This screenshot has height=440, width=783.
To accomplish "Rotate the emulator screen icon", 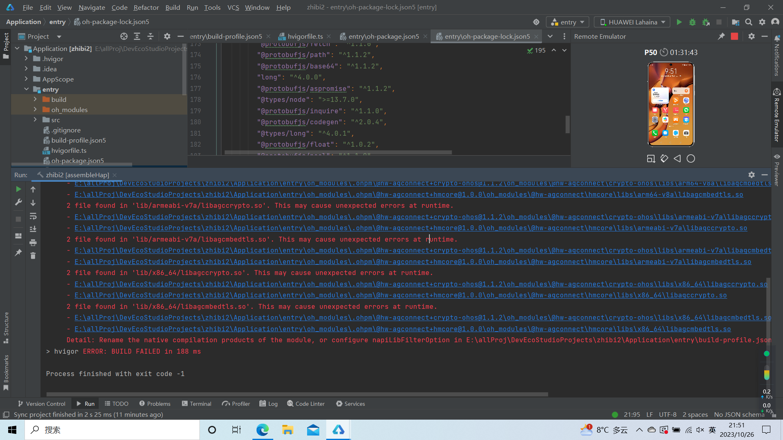I will click(664, 158).
